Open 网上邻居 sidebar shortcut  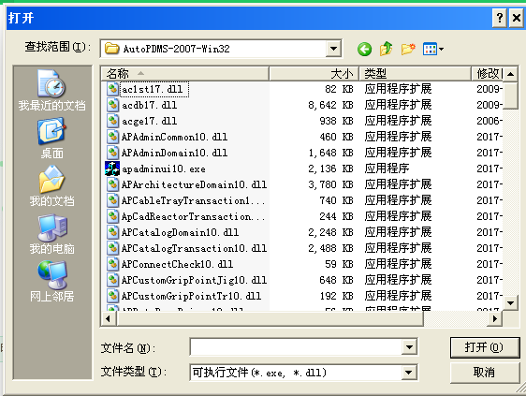click(52, 281)
